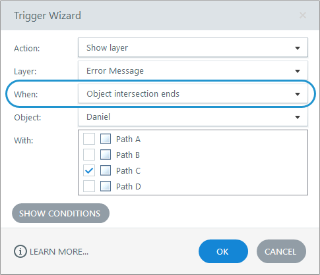Open the Learn More link
Image resolution: width=320 pixels, height=275 pixels.
59,252
